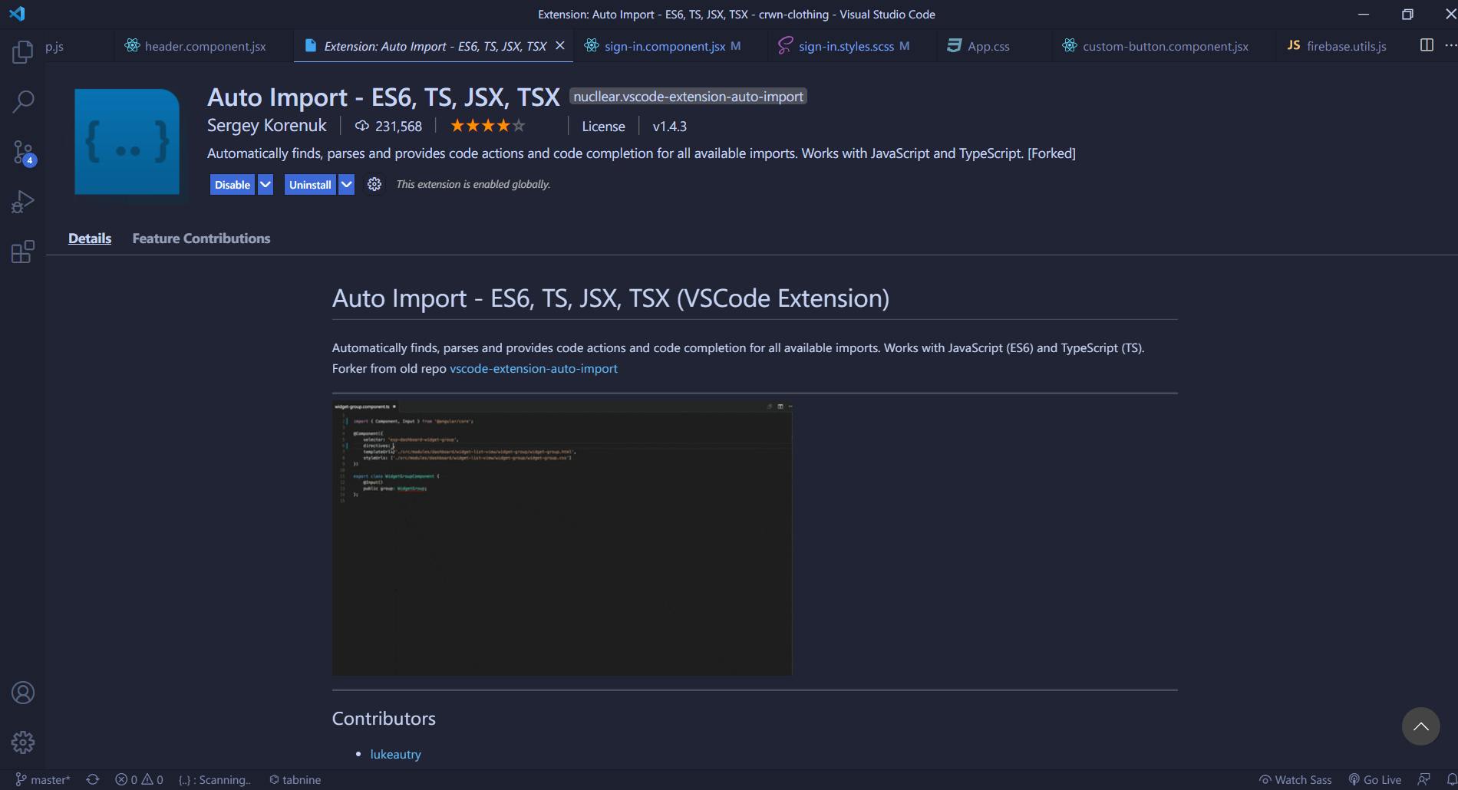The image size is (1458, 790).
Task: Click the scroll-to-top round arrow button
Action: (x=1420, y=726)
